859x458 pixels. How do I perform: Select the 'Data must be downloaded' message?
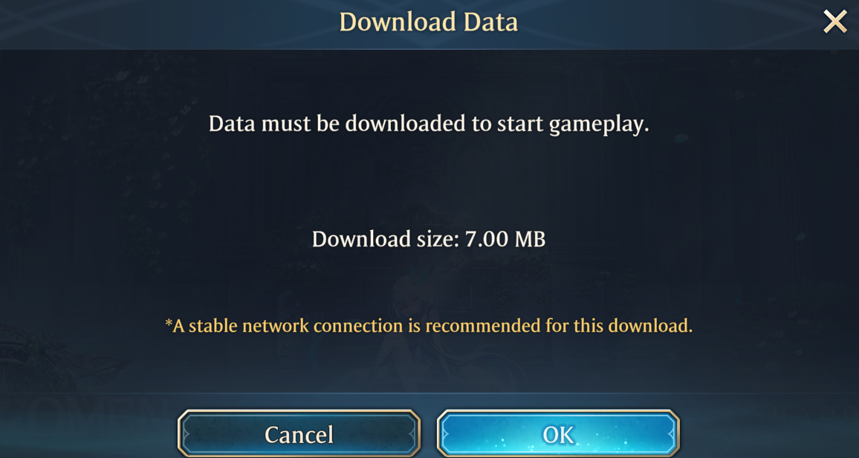point(429,124)
